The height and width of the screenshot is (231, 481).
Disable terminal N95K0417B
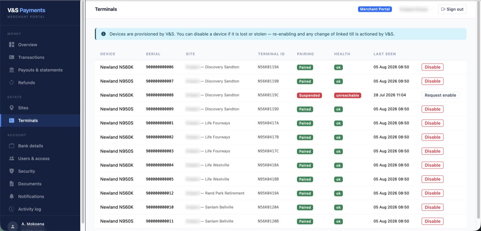(432, 137)
